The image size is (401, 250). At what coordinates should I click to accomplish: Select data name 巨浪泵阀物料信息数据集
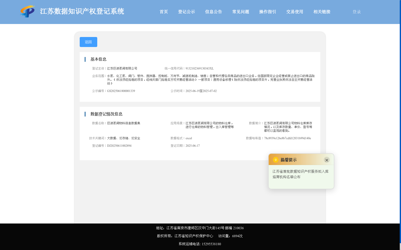click(x=124, y=123)
